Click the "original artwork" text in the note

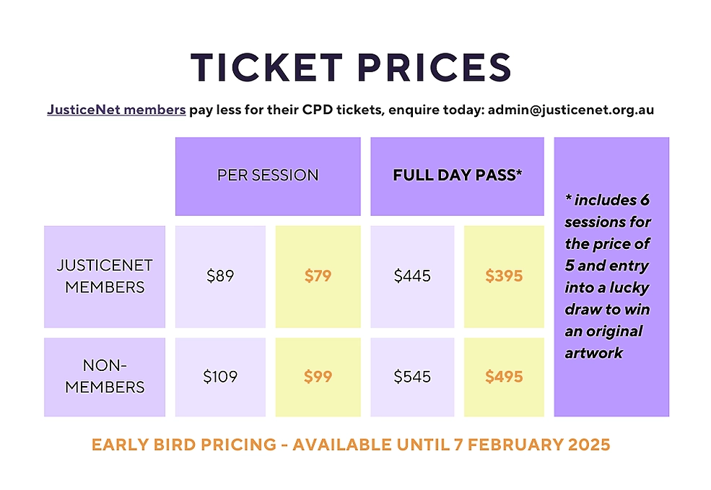click(x=603, y=342)
